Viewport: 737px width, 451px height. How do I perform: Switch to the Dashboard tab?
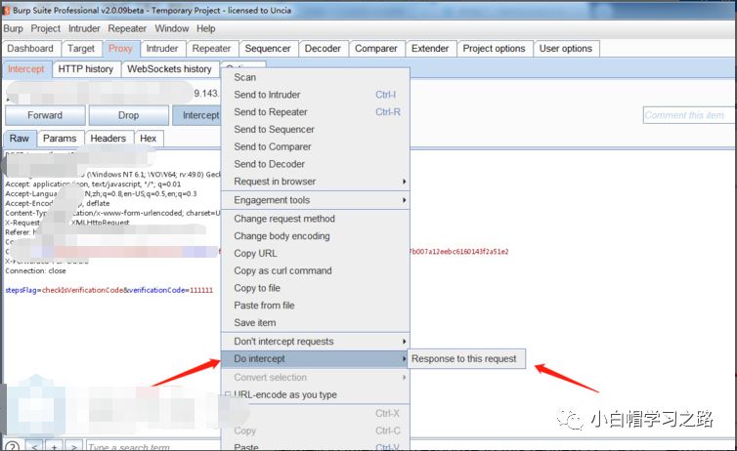pos(30,49)
